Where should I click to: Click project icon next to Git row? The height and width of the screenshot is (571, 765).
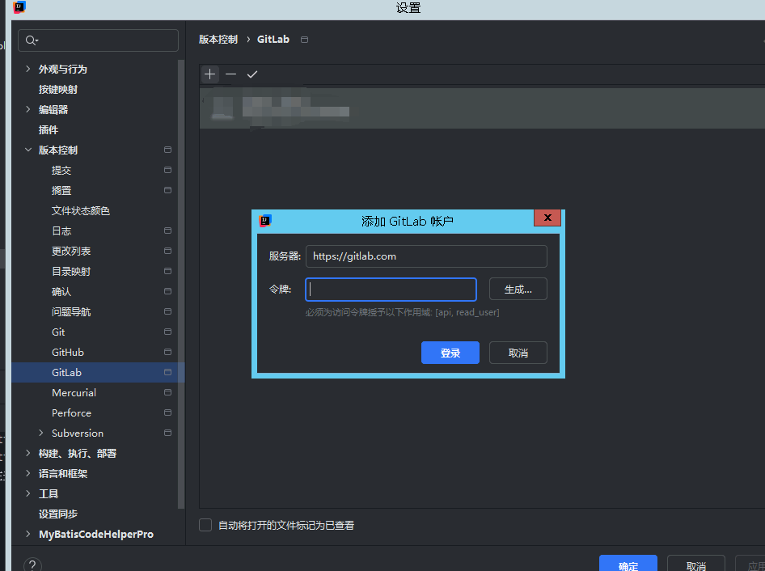click(x=167, y=332)
